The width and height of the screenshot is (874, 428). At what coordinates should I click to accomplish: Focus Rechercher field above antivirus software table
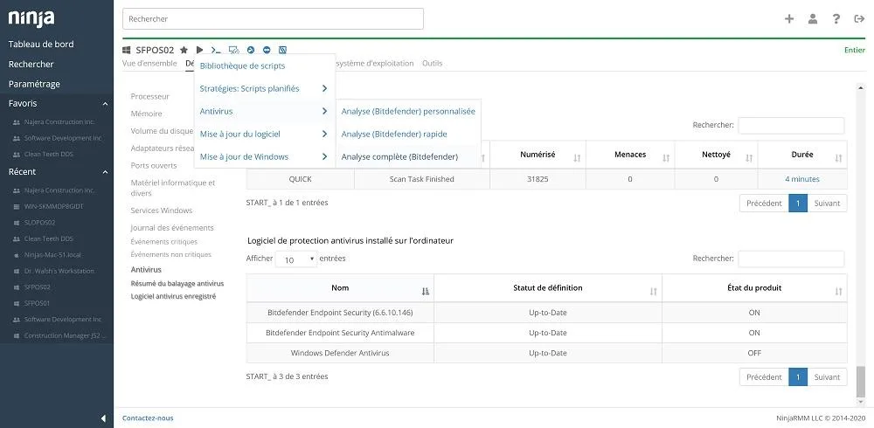791,259
